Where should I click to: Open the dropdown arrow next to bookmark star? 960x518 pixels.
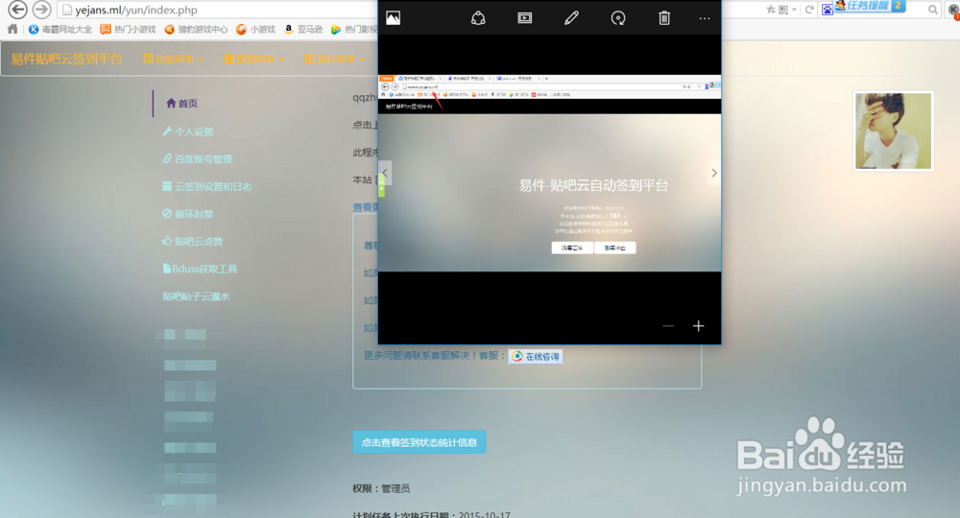(x=794, y=10)
